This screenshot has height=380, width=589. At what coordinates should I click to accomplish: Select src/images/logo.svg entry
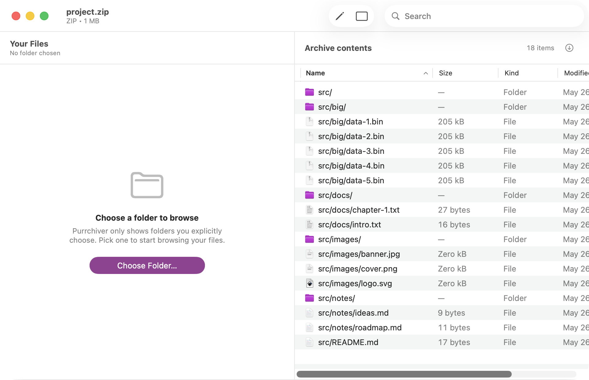click(355, 283)
